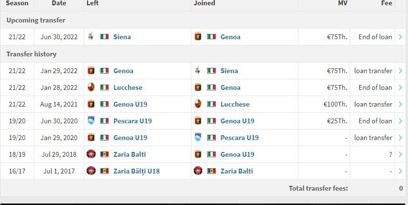Screen dimensions: 408x205
Task: Click the Siena club crest in upcoming transfer
Action: (91, 36)
